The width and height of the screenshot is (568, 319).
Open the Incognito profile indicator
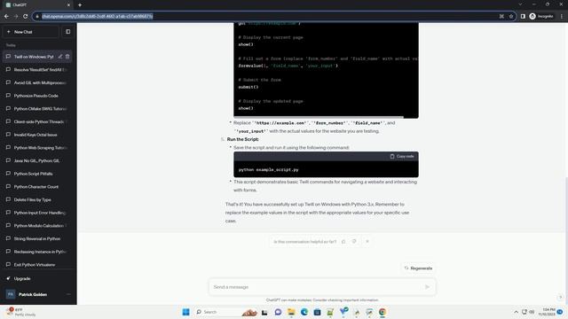pyautogui.click(x=541, y=16)
